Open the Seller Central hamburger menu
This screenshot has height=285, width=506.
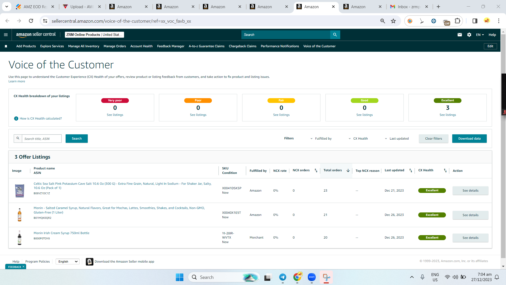[6, 35]
